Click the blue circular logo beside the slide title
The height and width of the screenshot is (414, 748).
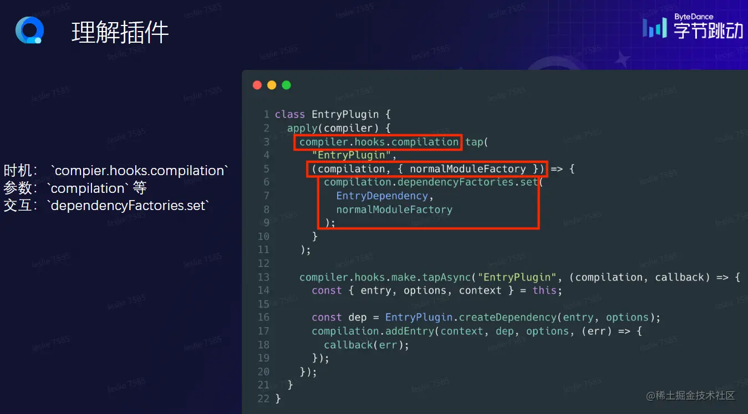[x=29, y=30]
